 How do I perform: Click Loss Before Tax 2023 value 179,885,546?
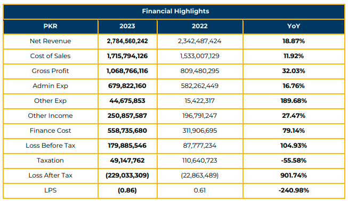tap(127, 146)
